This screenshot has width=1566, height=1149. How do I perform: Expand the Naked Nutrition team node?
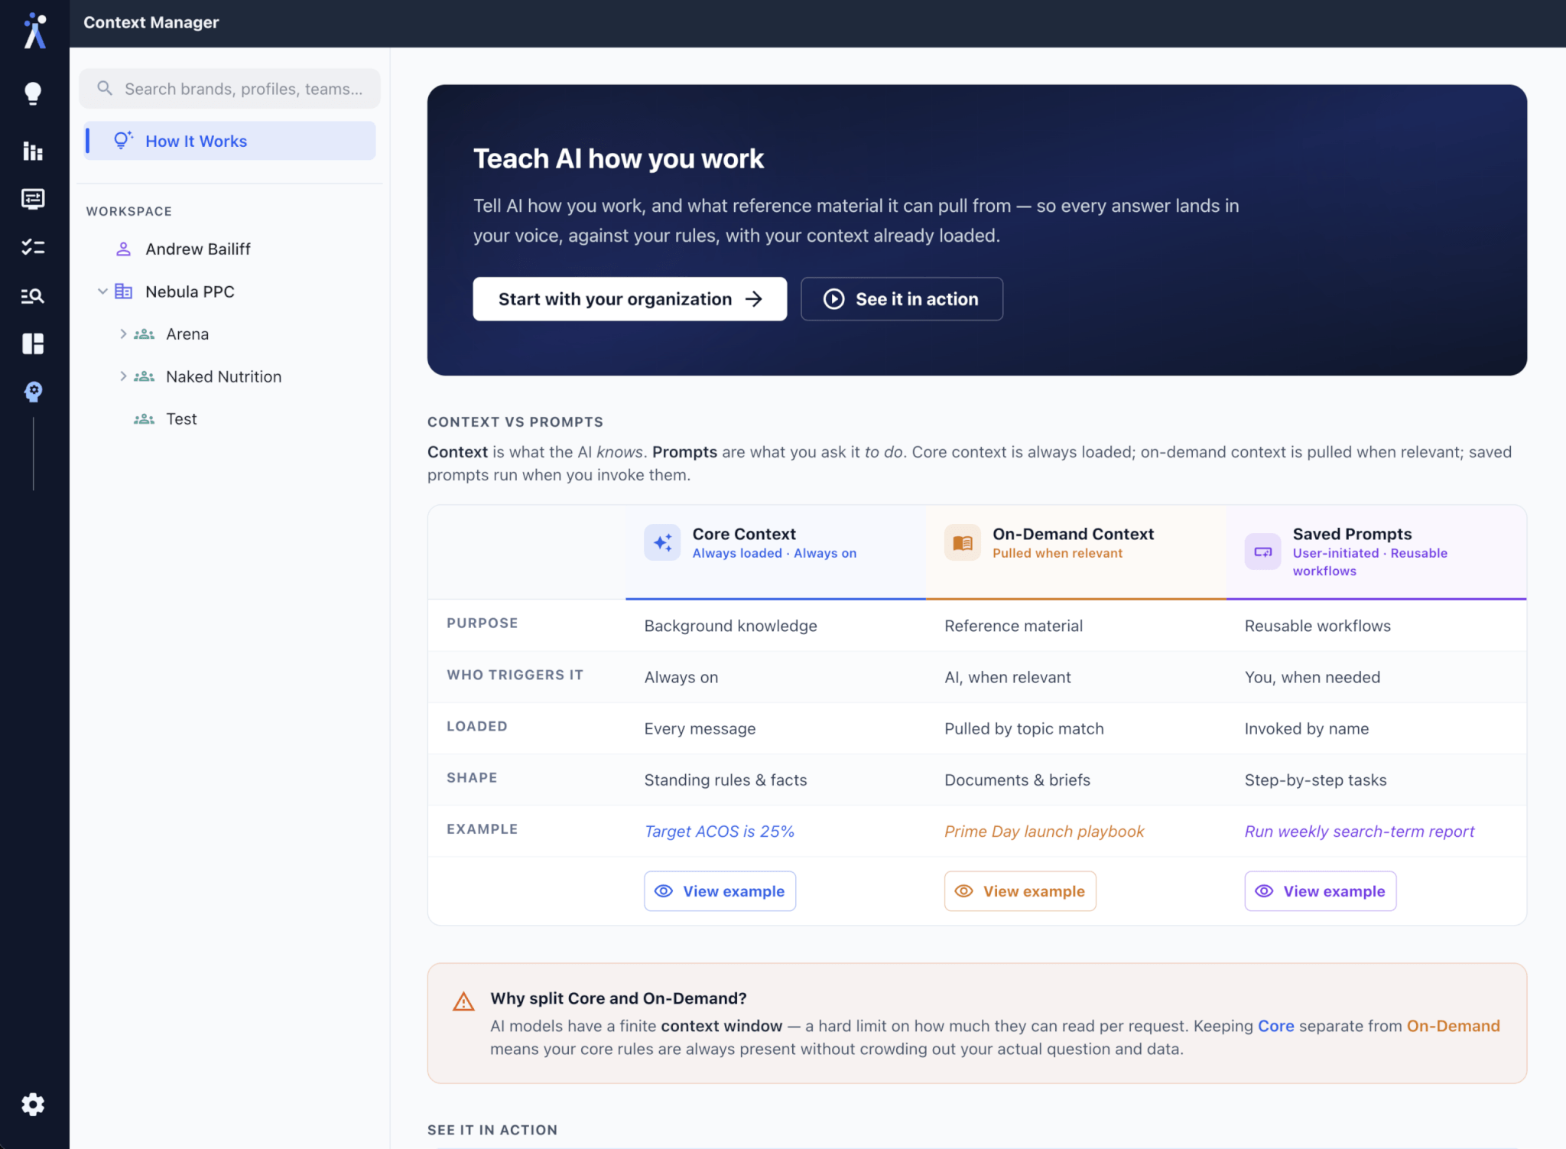pyautogui.click(x=123, y=376)
